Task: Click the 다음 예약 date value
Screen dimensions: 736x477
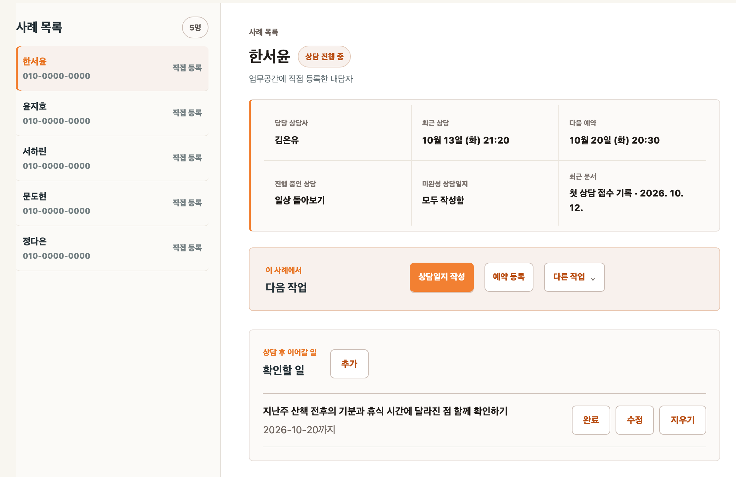Action: coord(614,140)
